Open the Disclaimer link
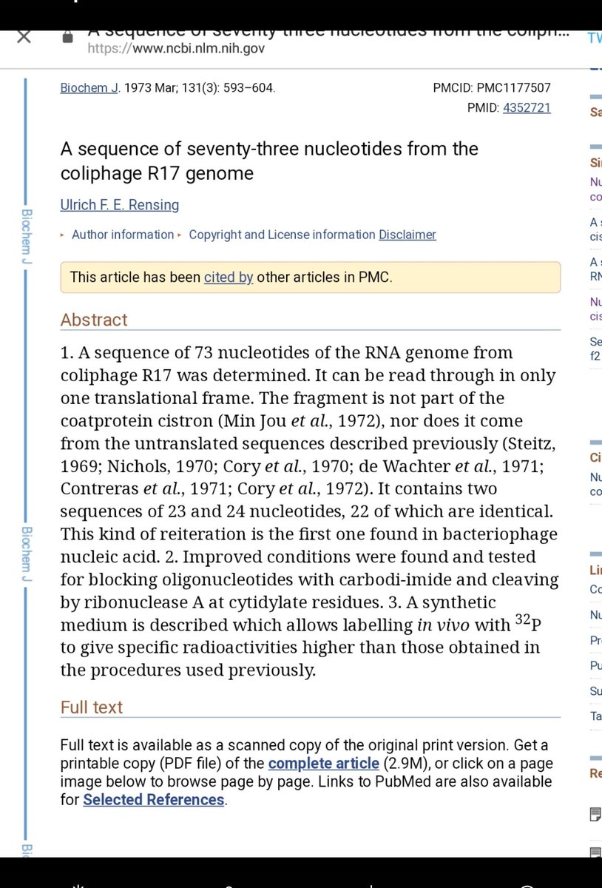Viewport: 602px width, 888px height. pos(407,235)
